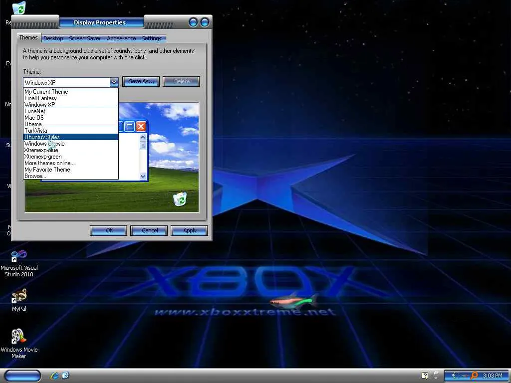Click Browse... at the list bottom

(71, 176)
